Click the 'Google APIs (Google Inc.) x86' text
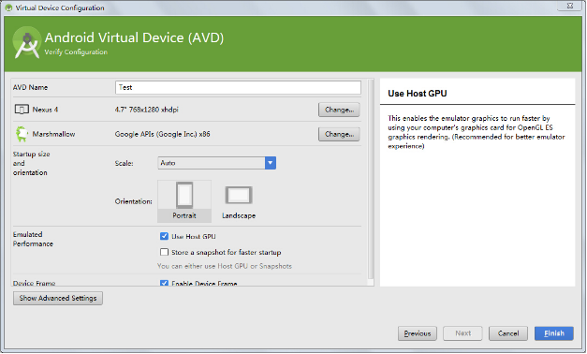 coord(163,134)
